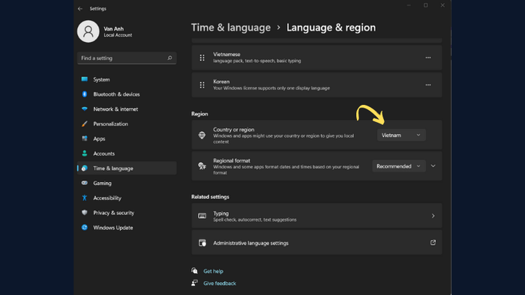Screen dimensions: 525x295
Task: Click the back arrow in Settings title bar
Action: [80, 9]
